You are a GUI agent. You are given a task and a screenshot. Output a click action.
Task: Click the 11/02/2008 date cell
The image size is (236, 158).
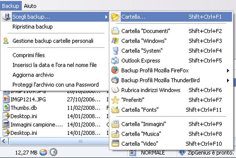[84, 108]
